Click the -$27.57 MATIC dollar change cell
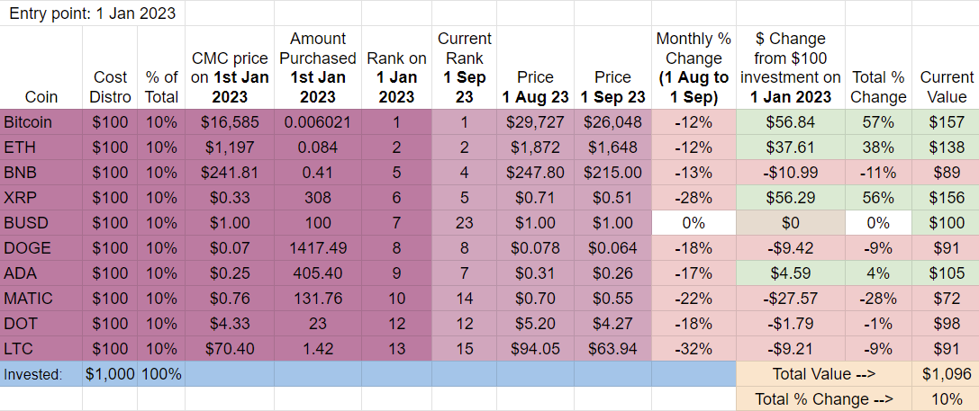Viewport: 979px width, 411px height. click(x=791, y=298)
